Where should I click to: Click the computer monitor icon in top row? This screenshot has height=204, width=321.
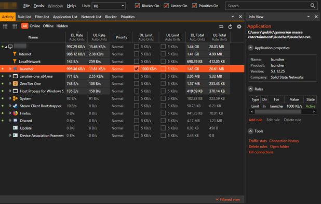[10, 47]
